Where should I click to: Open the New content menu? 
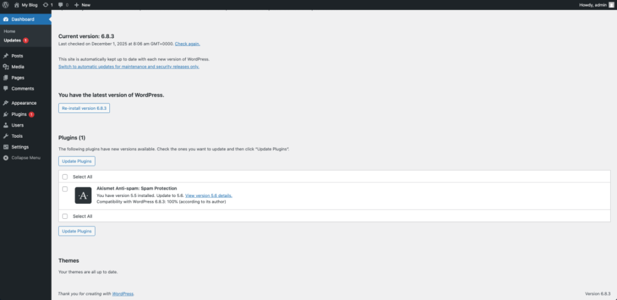point(83,5)
